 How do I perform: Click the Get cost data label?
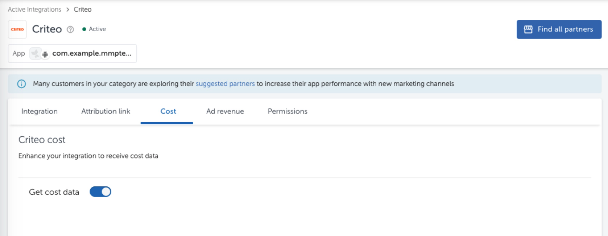pyautogui.click(x=54, y=192)
